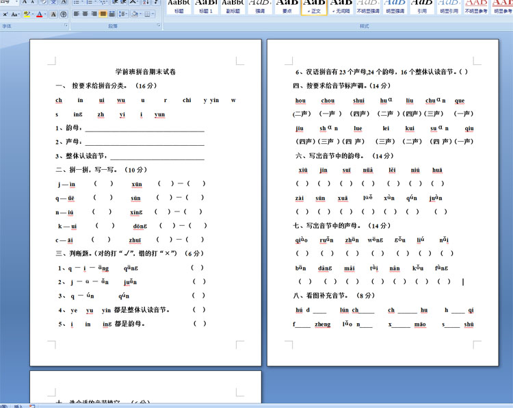The width and height of the screenshot is (513, 408).
Task: Apply the 明显强调 style
Action: click(395, 7)
